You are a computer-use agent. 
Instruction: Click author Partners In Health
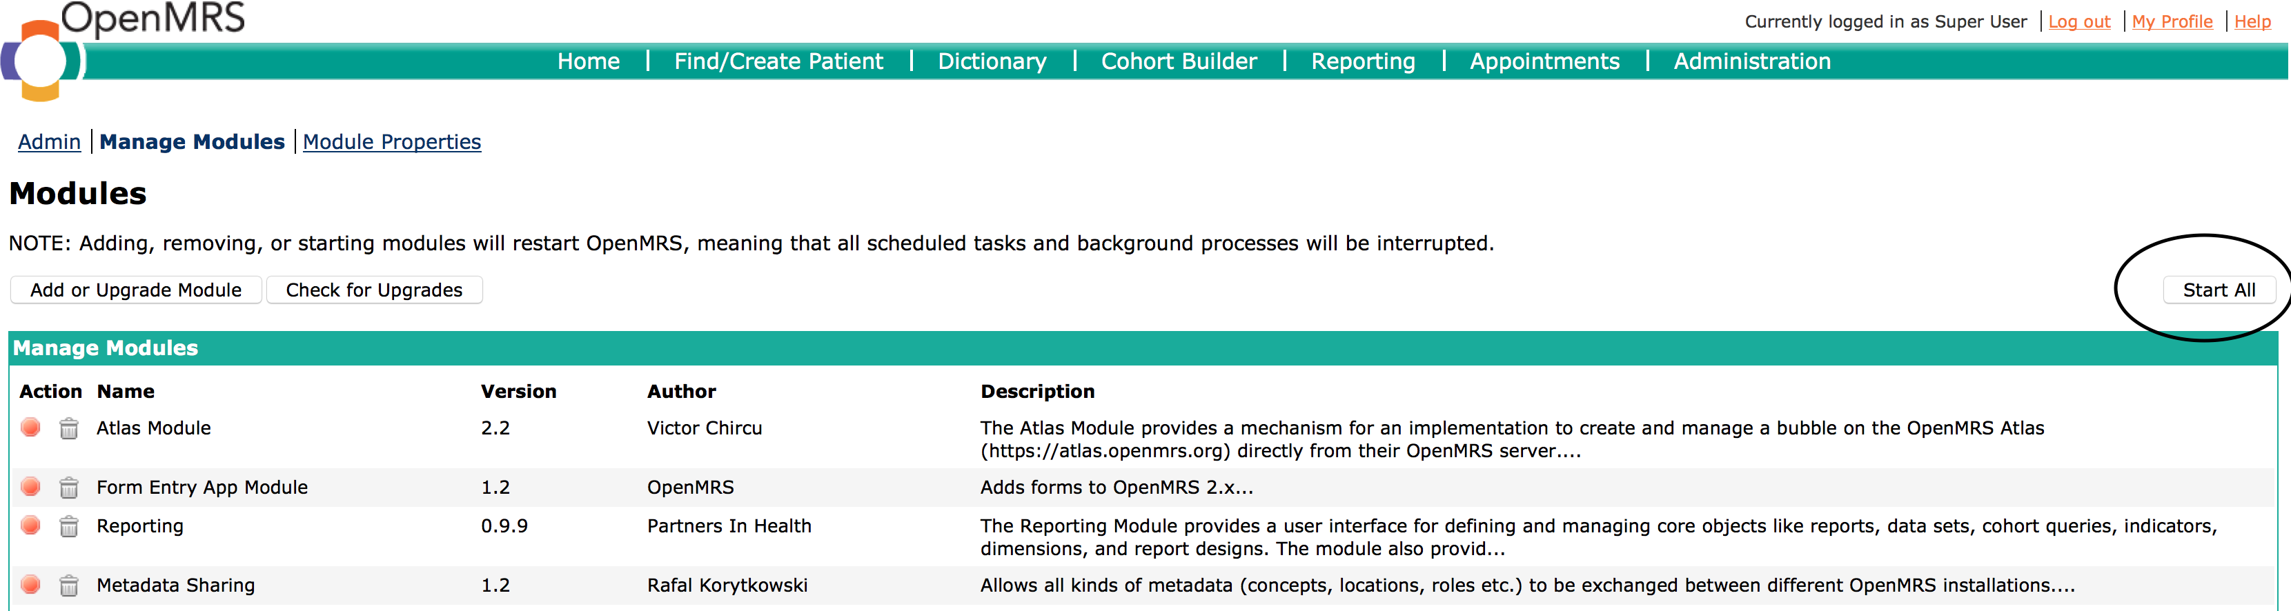729,525
